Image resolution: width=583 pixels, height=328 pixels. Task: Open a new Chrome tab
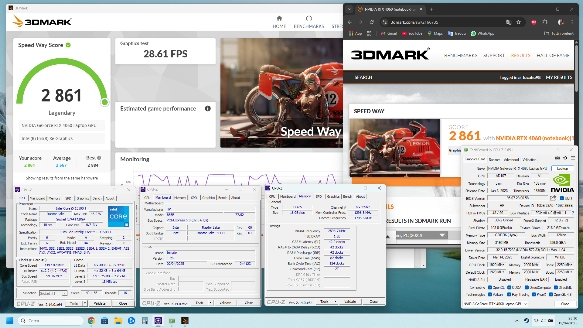431,9
